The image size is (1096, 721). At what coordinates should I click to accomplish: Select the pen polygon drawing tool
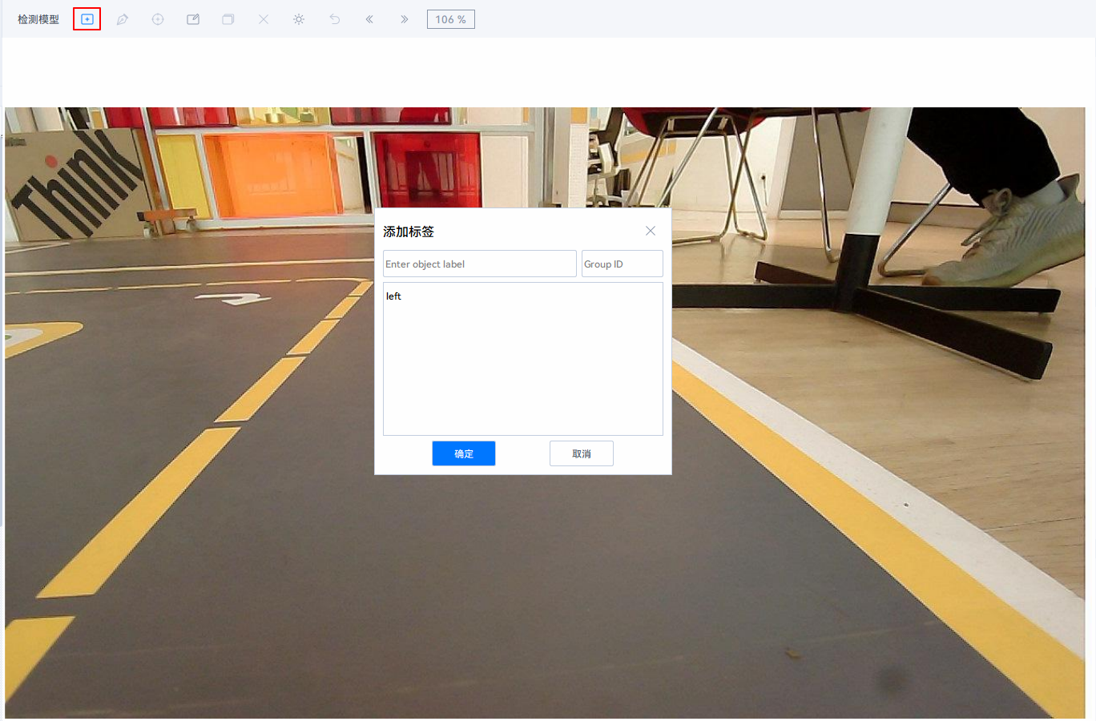pos(123,19)
